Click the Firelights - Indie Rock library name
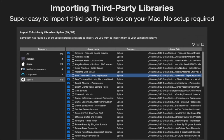This screenshot has width=224, height=140. [86, 121]
